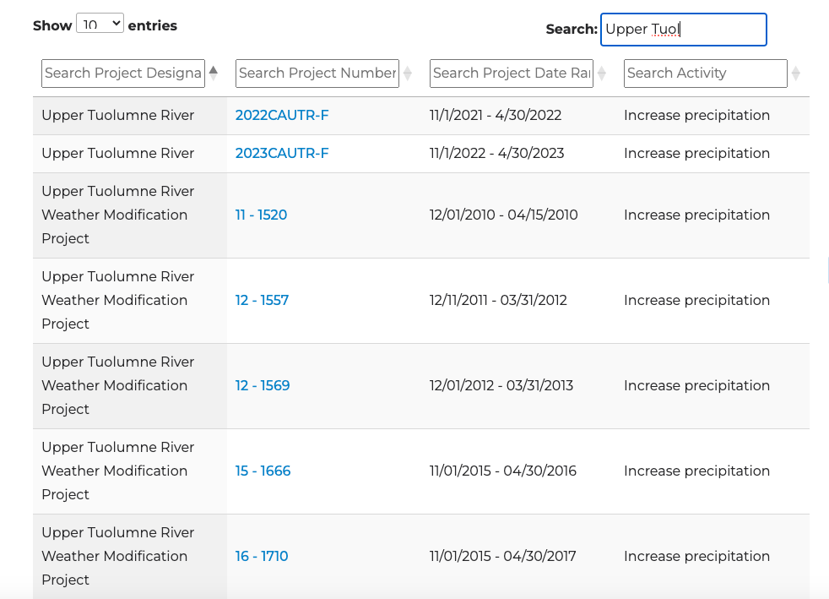The width and height of the screenshot is (829, 599).
Task: Click designation cell in 15 - 1666 row
Action: coord(130,471)
